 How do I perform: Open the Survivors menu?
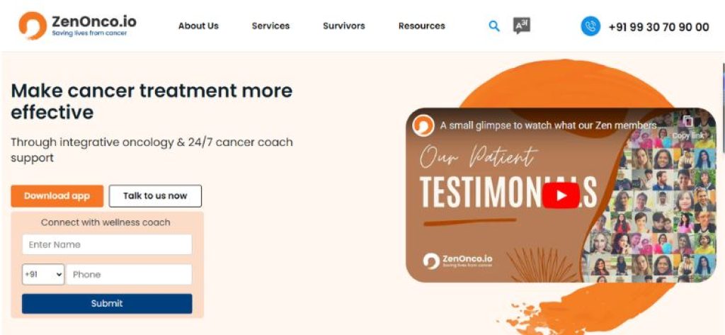343,26
